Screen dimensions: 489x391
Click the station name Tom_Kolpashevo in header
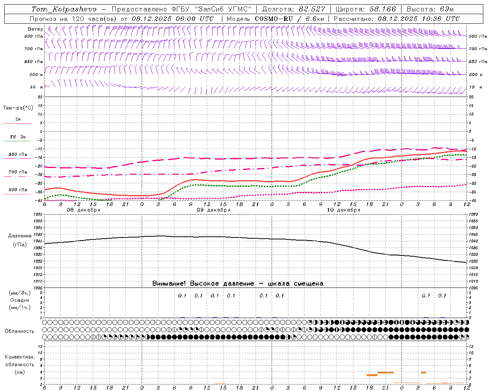[x=64, y=9]
